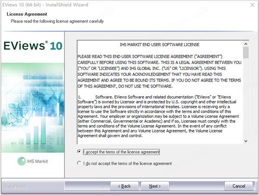Select "I accept the terms" radio button
259x195 pixels.
click(79, 151)
